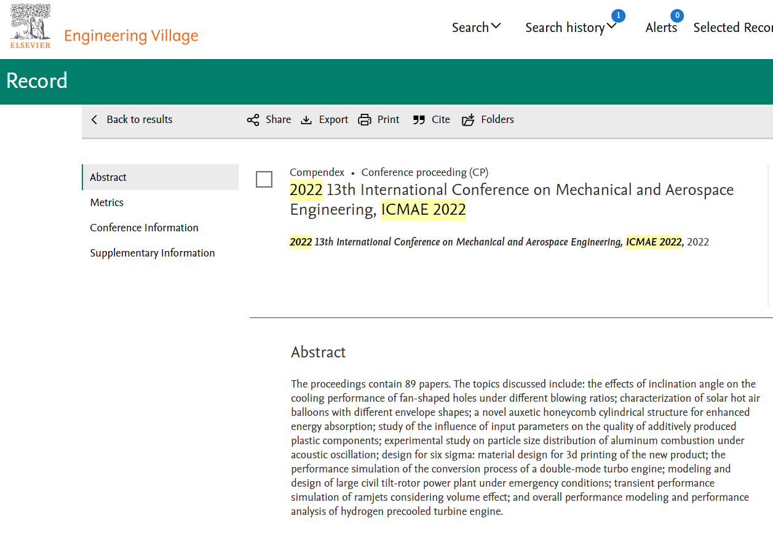Switch to the Metrics section

107,202
